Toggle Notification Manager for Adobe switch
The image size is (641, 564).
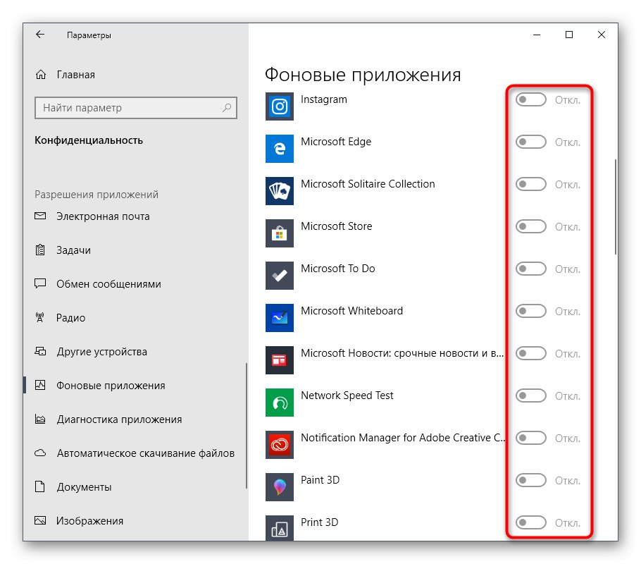[x=530, y=438]
